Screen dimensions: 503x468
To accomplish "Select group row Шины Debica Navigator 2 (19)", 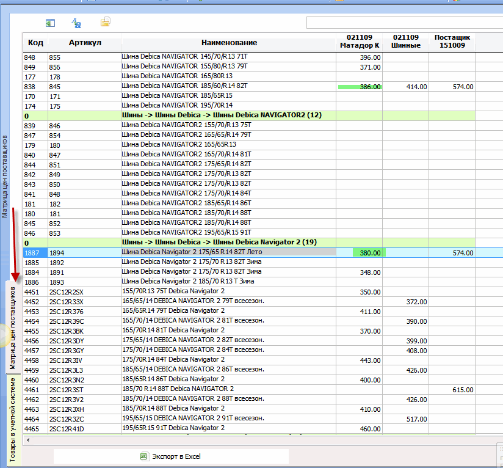I will tap(249, 243).
